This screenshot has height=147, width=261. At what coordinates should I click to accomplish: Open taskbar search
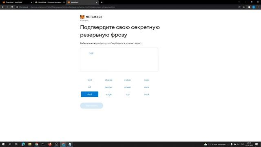(10, 144)
